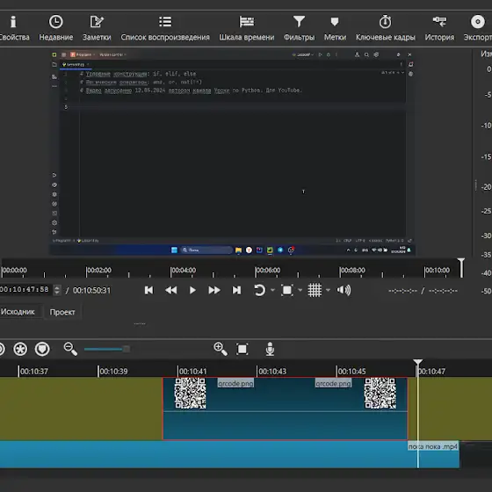Click the 00:10:41 mark on timeline ruler
Image resolution: width=492 pixels, height=492 pixels.
coord(192,372)
